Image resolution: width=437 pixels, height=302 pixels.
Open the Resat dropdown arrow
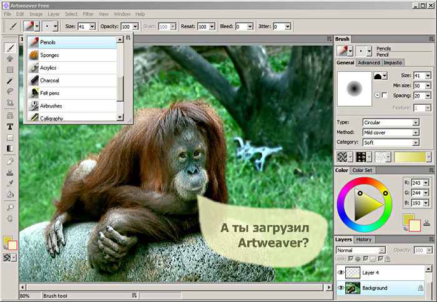click(x=212, y=26)
